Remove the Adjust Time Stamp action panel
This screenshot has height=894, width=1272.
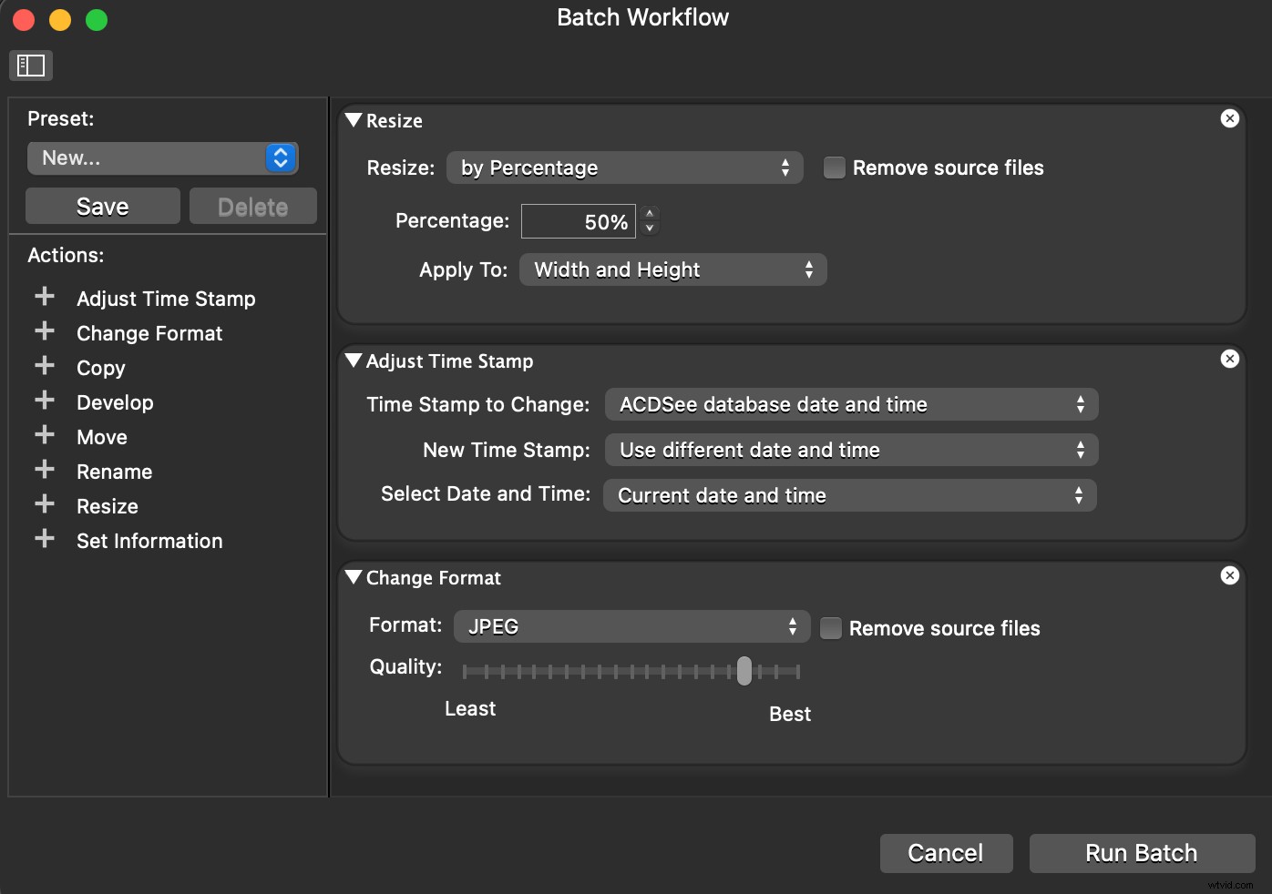click(x=1229, y=359)
